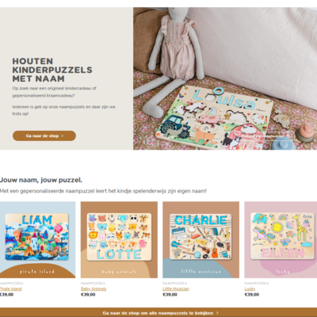This screenshot has height=317, width=317.
Task: Select the EILEEN lucky puzzle thumbnail
Action: [281, 240]
